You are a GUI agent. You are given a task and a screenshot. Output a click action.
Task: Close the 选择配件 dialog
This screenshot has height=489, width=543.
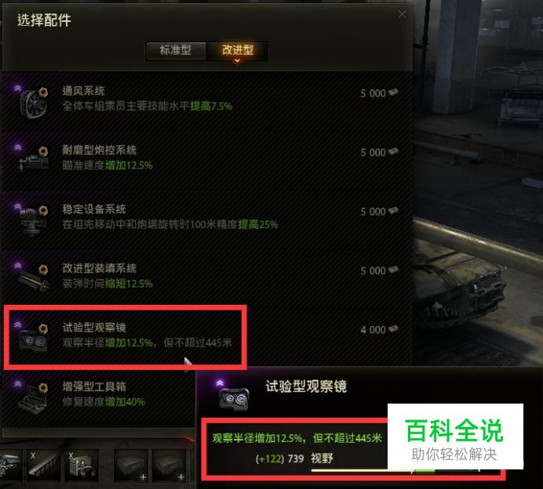click(402, 14)
